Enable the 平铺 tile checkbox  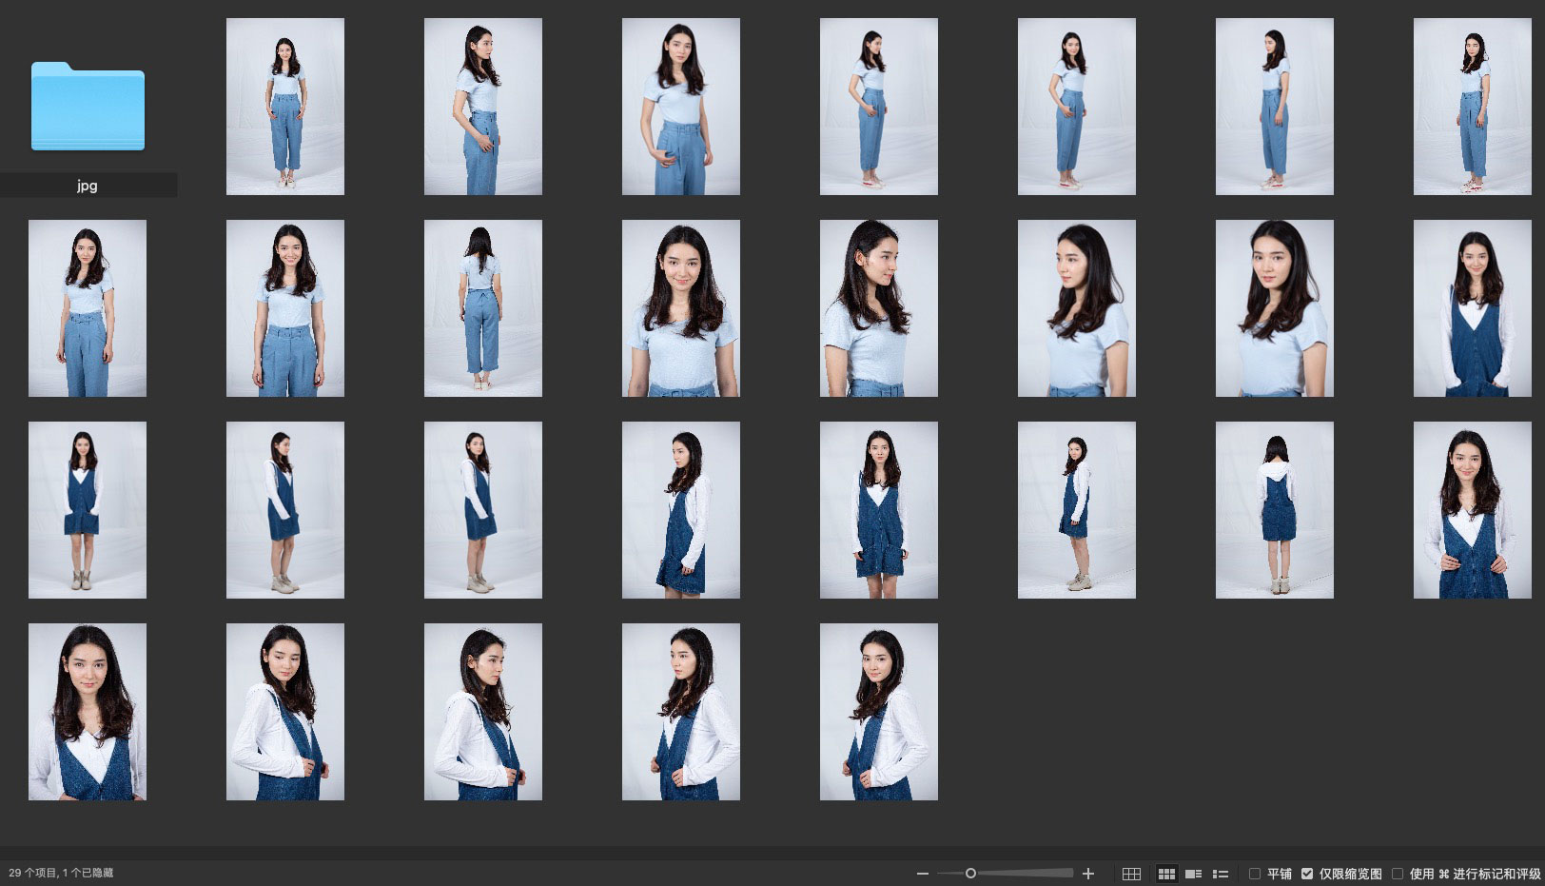pos(1255,874)
